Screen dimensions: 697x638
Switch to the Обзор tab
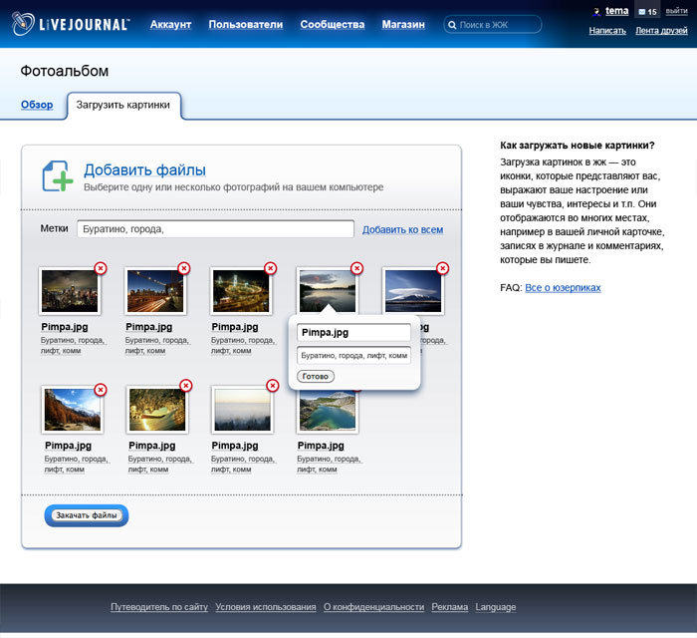point(37,105)
